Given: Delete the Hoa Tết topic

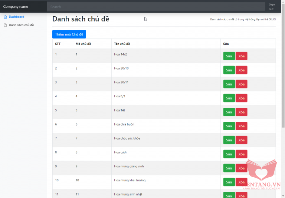Looking at the screenshot, I should 241,112.
